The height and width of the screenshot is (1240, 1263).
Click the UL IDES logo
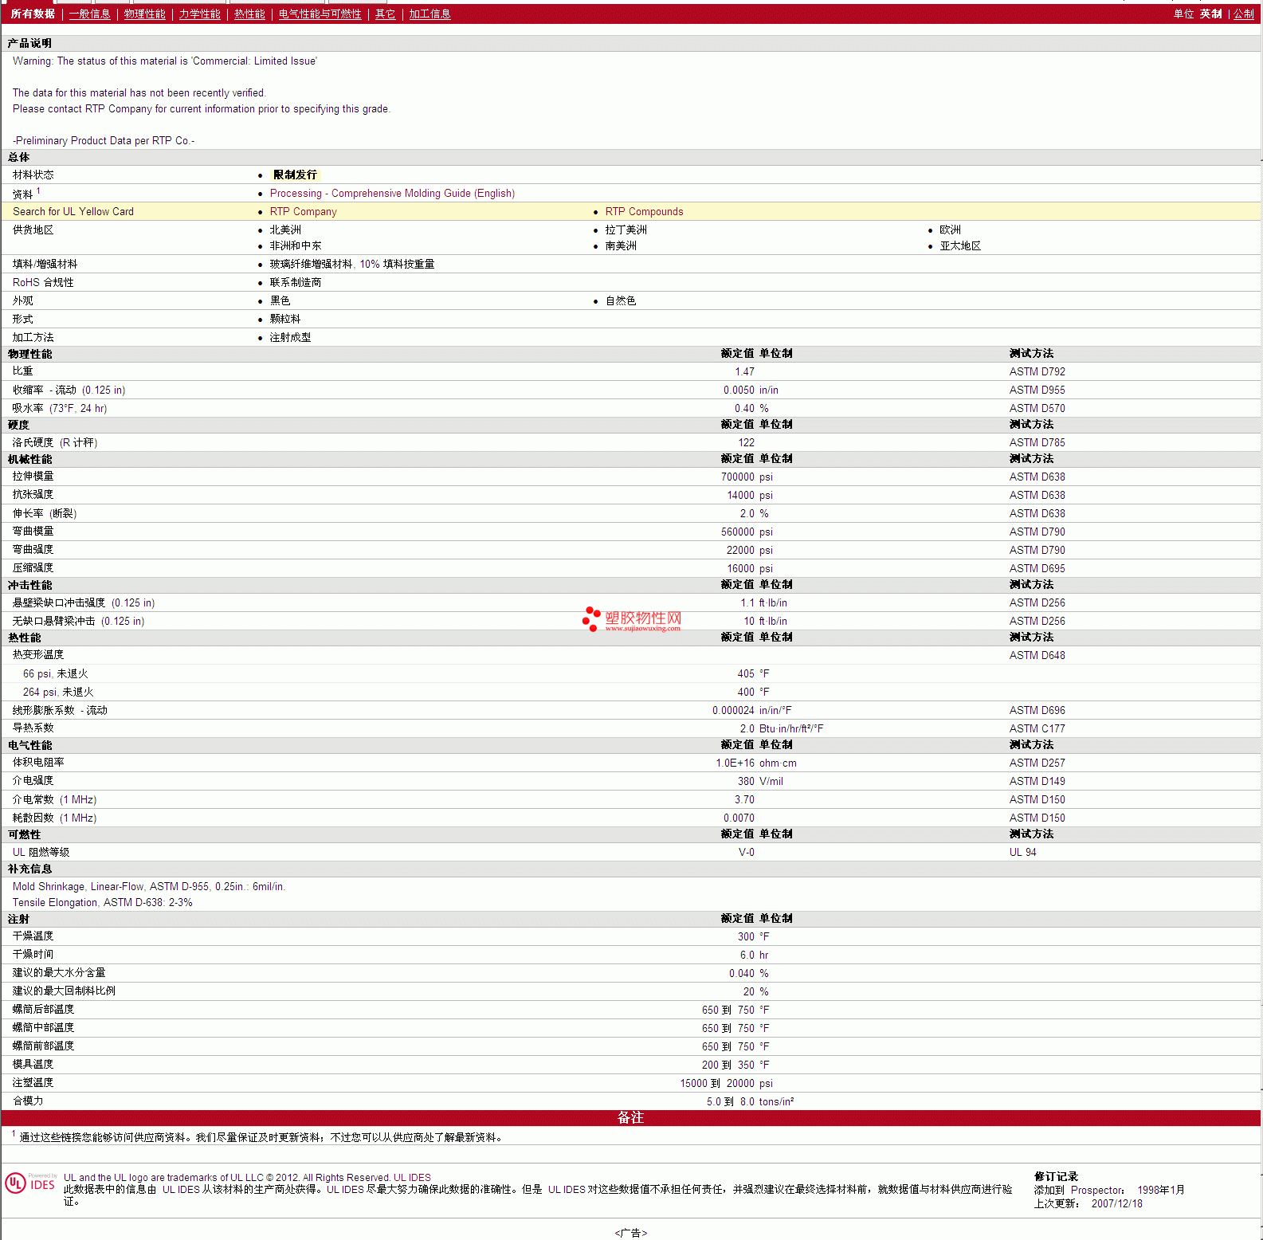click(x=30, y=1183)
